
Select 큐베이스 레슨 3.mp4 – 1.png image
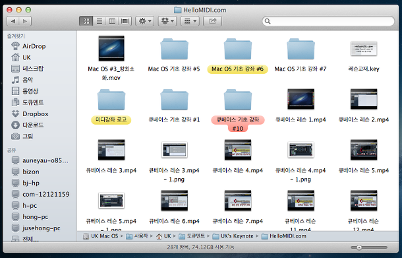click(x=174, y=150)
